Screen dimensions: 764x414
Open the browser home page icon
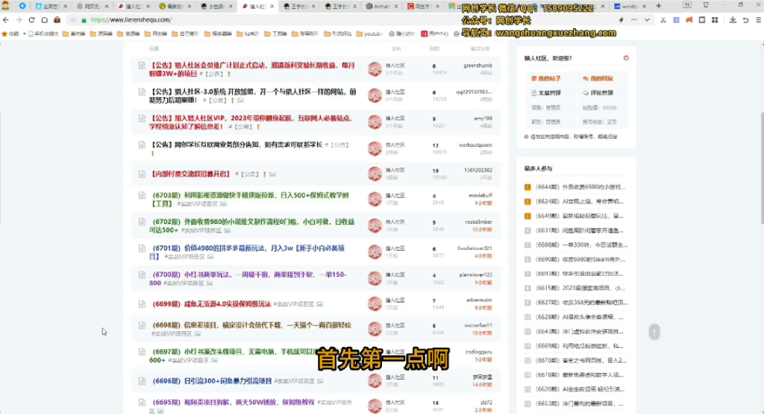coord(44,20)
